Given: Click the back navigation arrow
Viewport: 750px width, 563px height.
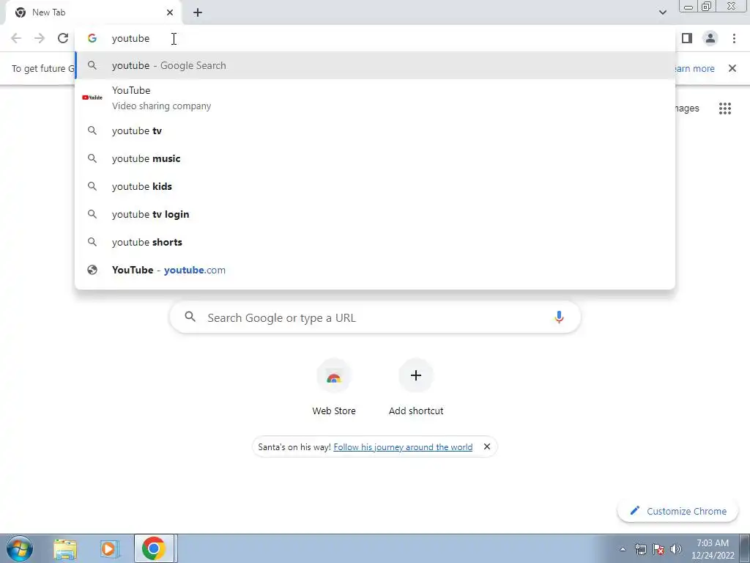Looking at the screenshot, I should (x=16, y=38).
